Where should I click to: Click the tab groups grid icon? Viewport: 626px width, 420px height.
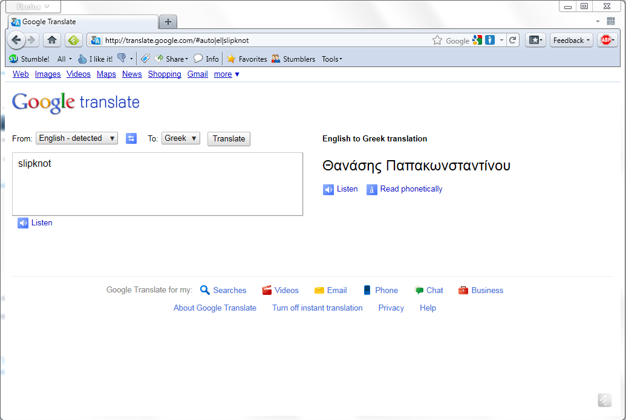tap(611, 21)
